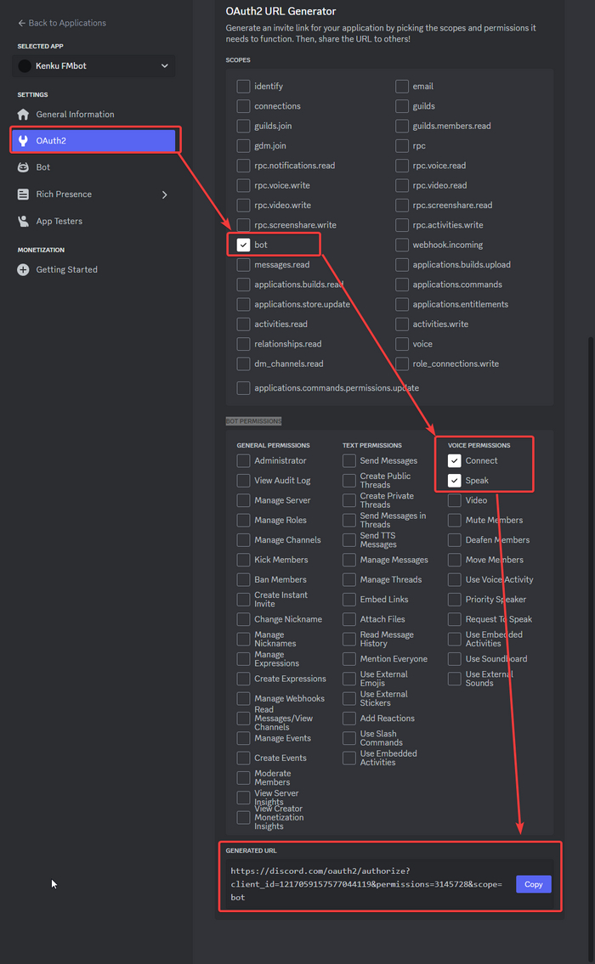Go to the App Testers page
The width and height of the screenshot is (595, 964).
(x=59, y=222)
